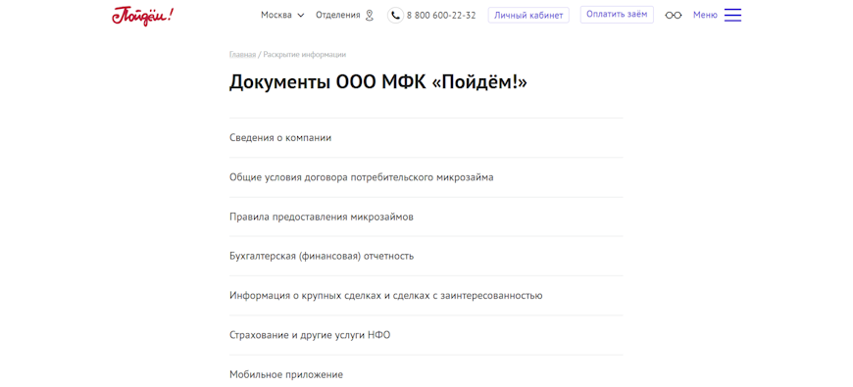The image size is (853, 387).
Task: Click the phone handset icon
Action: tap(395, 16)
